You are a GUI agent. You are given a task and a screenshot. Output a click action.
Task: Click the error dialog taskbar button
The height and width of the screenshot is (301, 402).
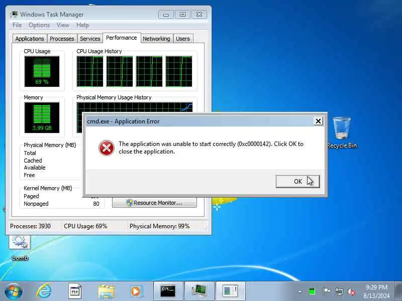tap(231, 291)
